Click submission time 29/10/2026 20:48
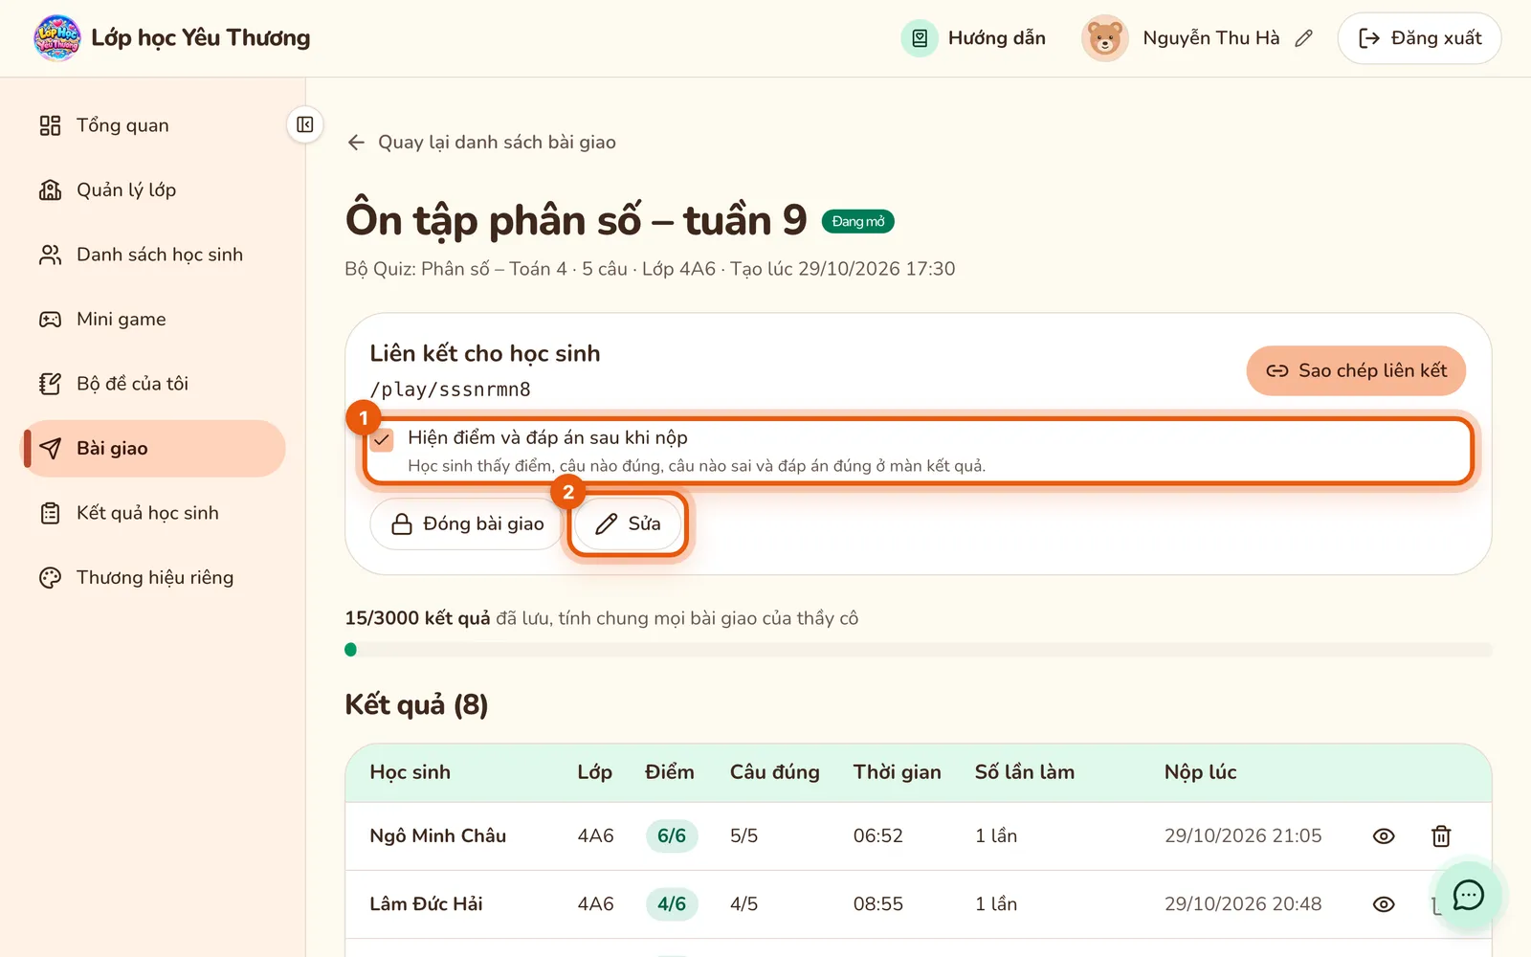 (1243, 903)
